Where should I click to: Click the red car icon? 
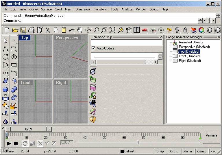[145, 30]
